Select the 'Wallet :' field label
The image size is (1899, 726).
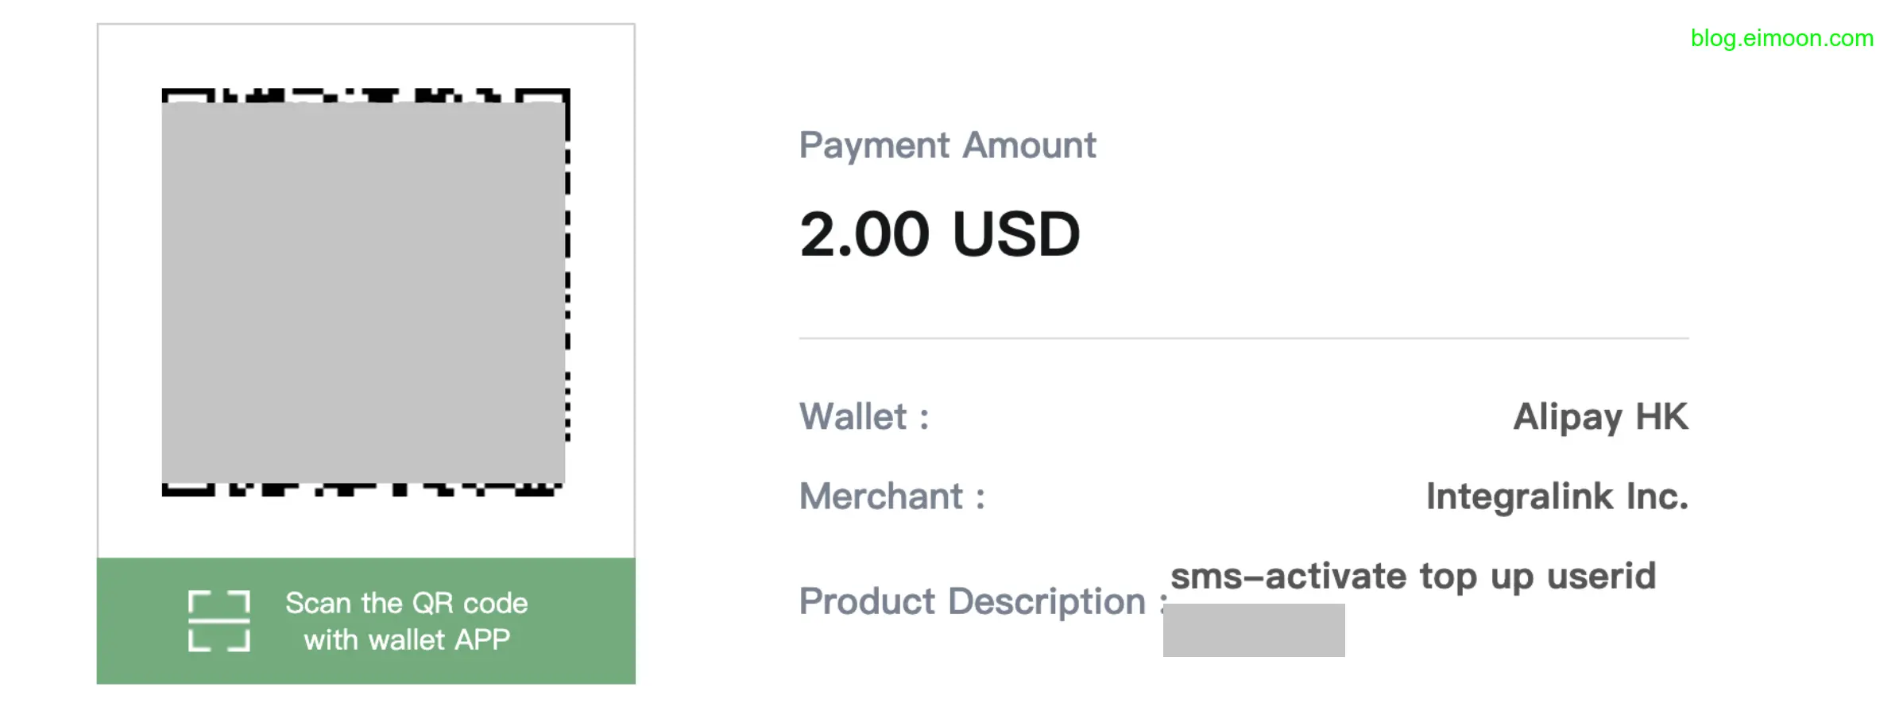864,417
